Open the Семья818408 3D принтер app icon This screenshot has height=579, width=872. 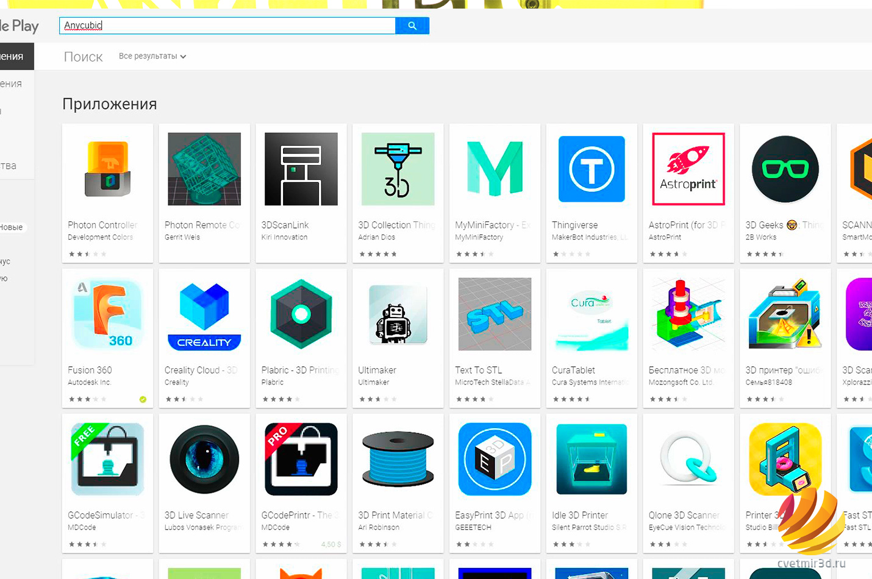[785, 314]
